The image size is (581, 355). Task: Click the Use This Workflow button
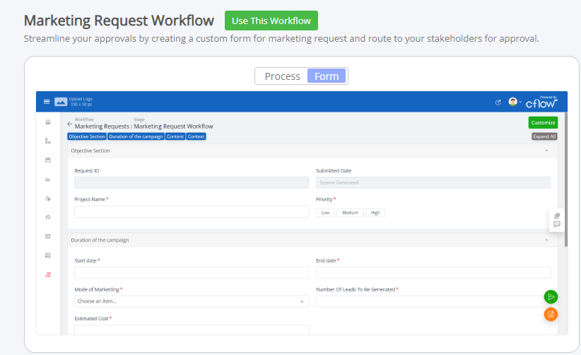(x=271, y=21)
